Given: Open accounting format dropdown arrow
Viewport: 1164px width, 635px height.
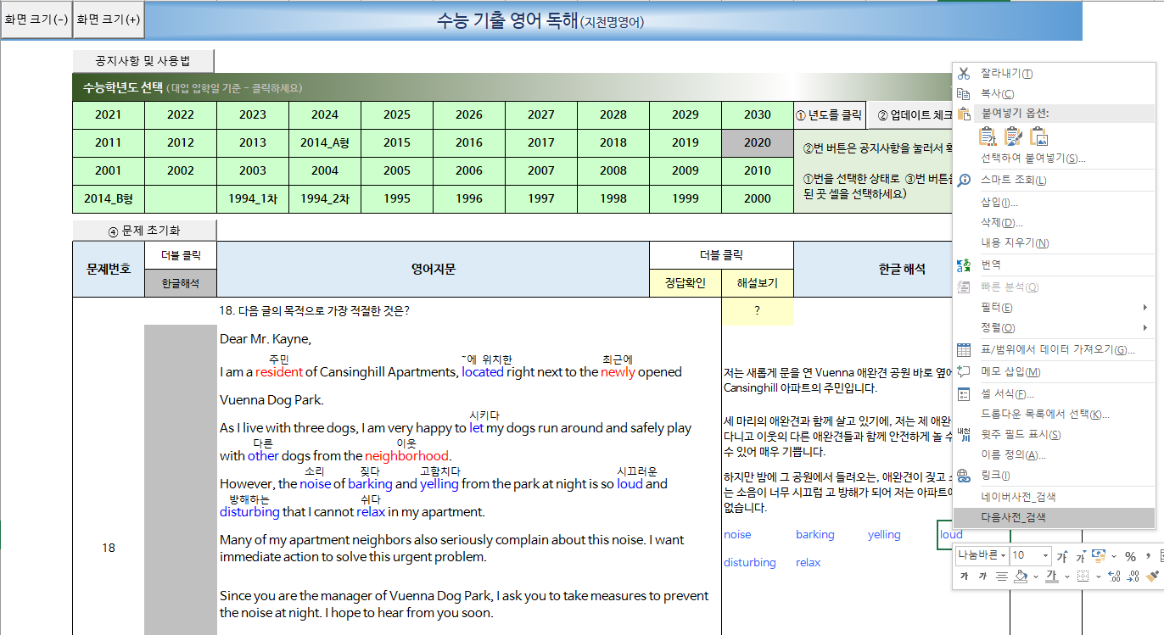Looking at the screenshot, I should click(x=1113, y=556).
